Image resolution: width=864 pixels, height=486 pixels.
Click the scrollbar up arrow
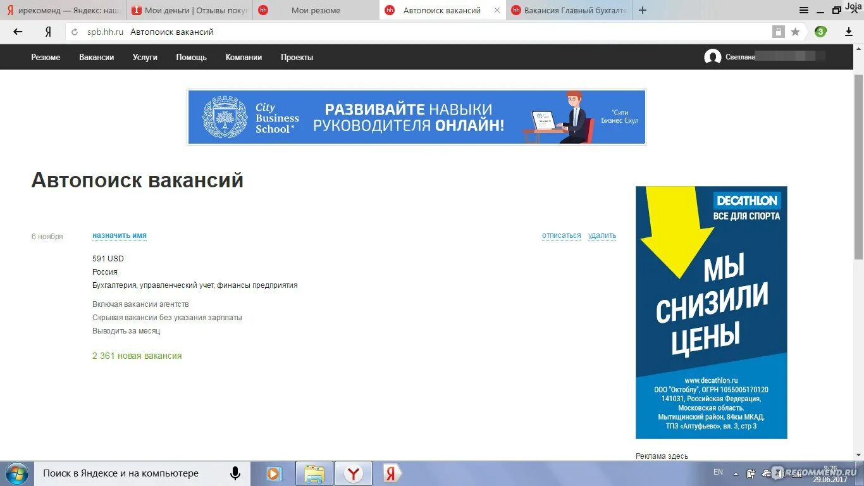[x=858, y=49]
